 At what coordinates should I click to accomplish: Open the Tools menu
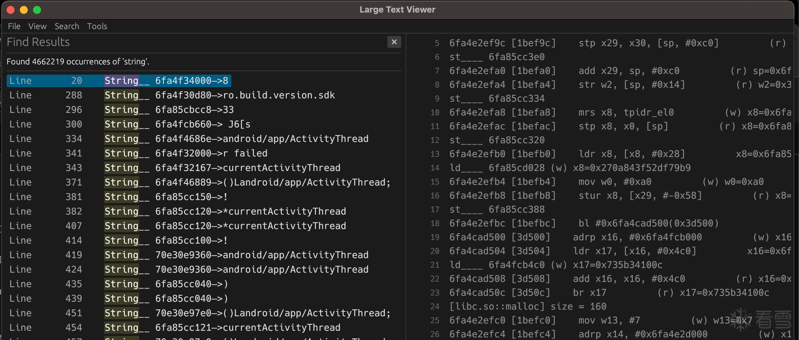(97, 26)
